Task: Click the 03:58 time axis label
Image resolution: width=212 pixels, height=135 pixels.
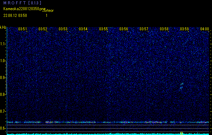Action: pos(164,29)
